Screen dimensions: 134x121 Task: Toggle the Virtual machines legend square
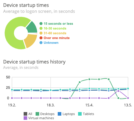pos(25,118)
